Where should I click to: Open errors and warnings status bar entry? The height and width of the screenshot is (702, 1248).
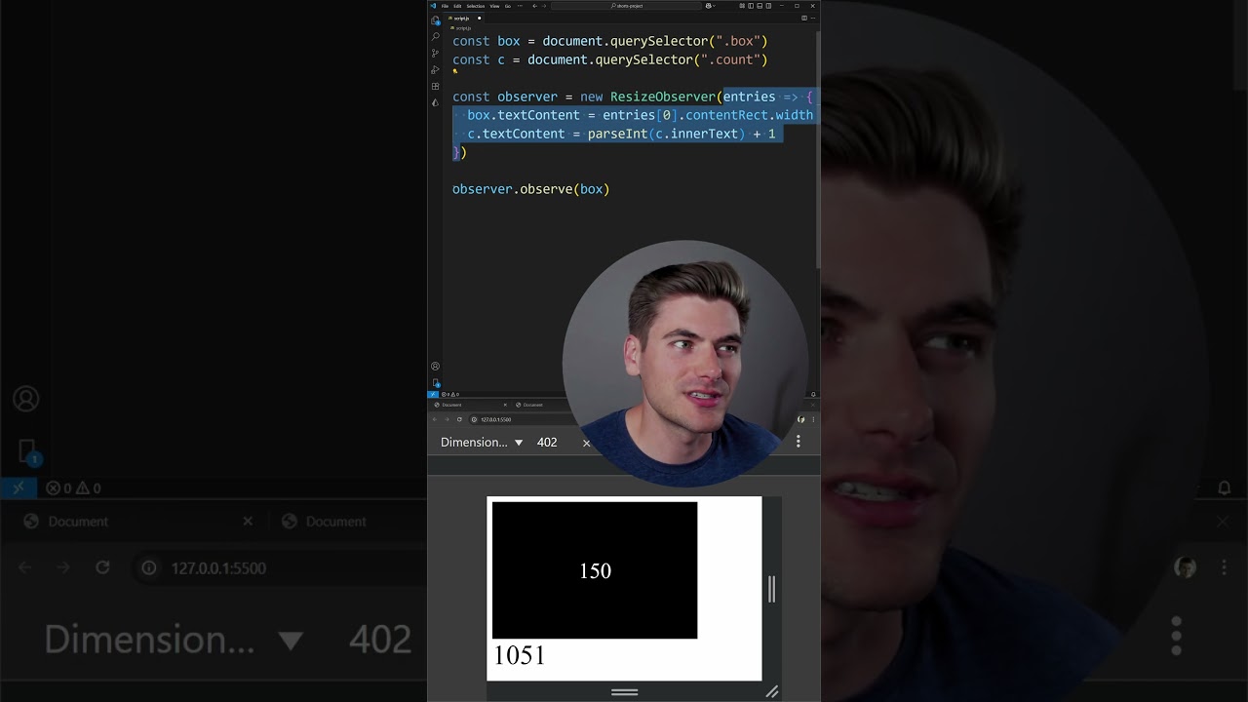click(x=448, y=394)
